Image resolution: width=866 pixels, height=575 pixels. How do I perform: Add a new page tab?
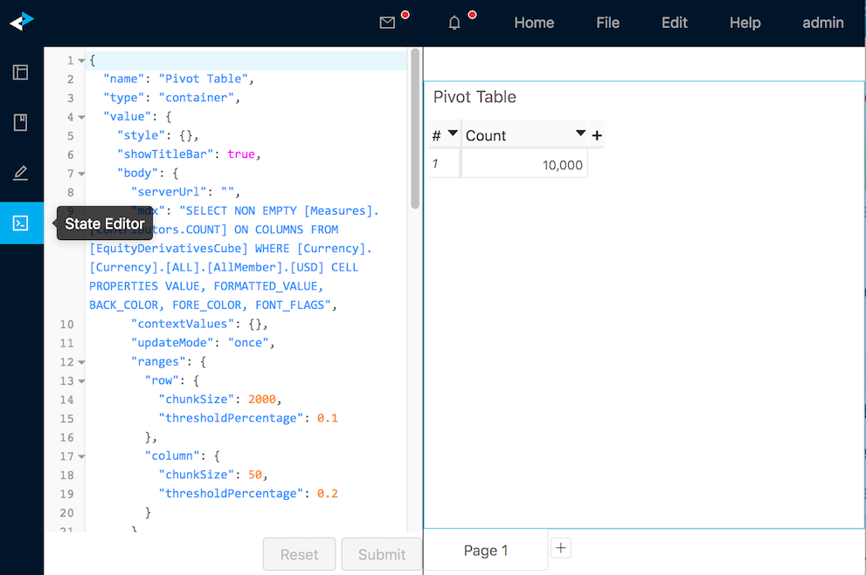pyautogui.click(x=560, y=548)
